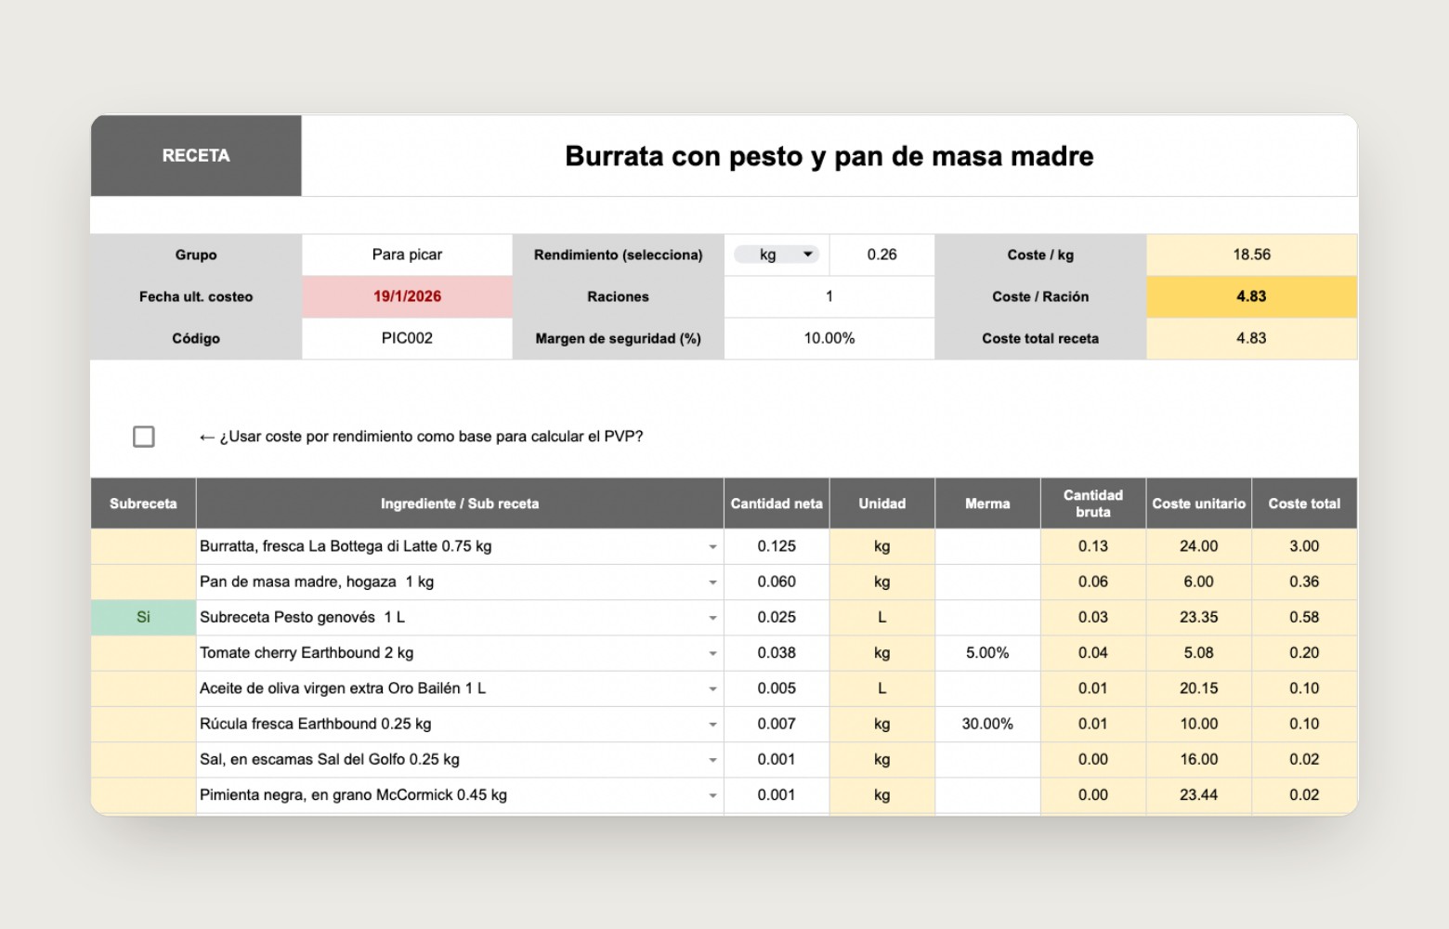
Task: Click the Coste unitario 5.08 cell
Action: pos(1198,653)
